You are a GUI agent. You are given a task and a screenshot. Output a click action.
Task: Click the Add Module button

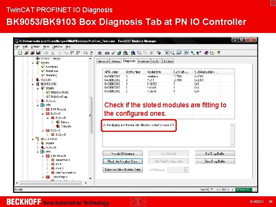click(x=169, y=154)
